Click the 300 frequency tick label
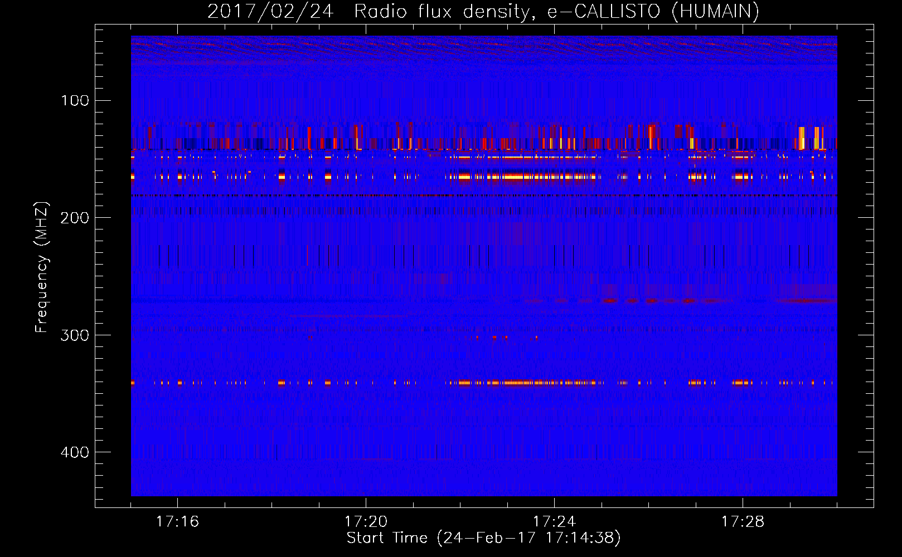The image size is (902, 557). click(x=75, y=335)
